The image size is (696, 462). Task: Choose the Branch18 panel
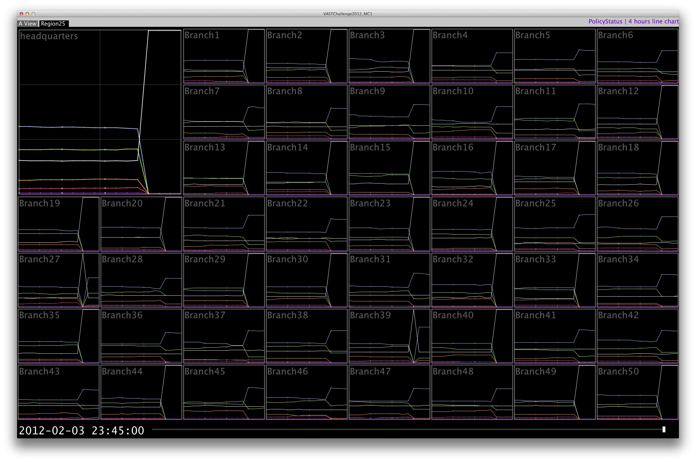tap(638, 168)
